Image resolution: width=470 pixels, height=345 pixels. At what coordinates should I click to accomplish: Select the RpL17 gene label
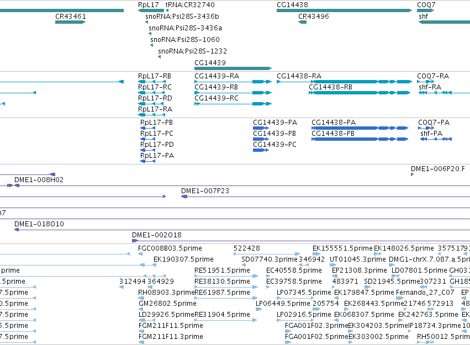[x=149, y=5]
